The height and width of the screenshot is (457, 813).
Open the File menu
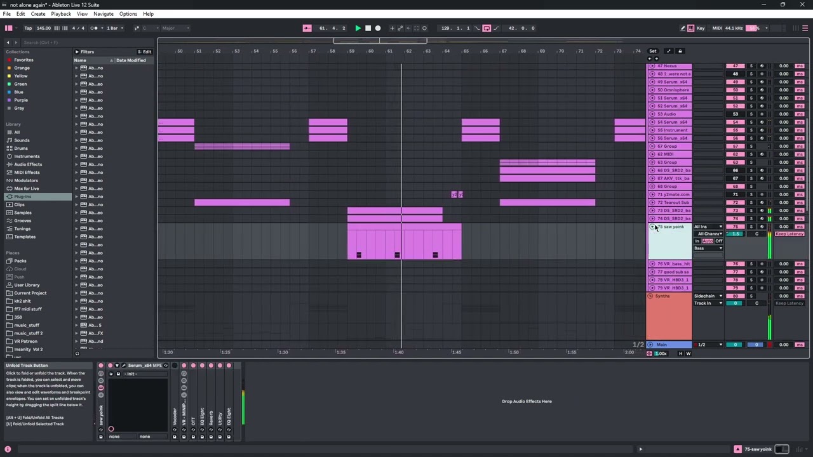tap(6, 14)
